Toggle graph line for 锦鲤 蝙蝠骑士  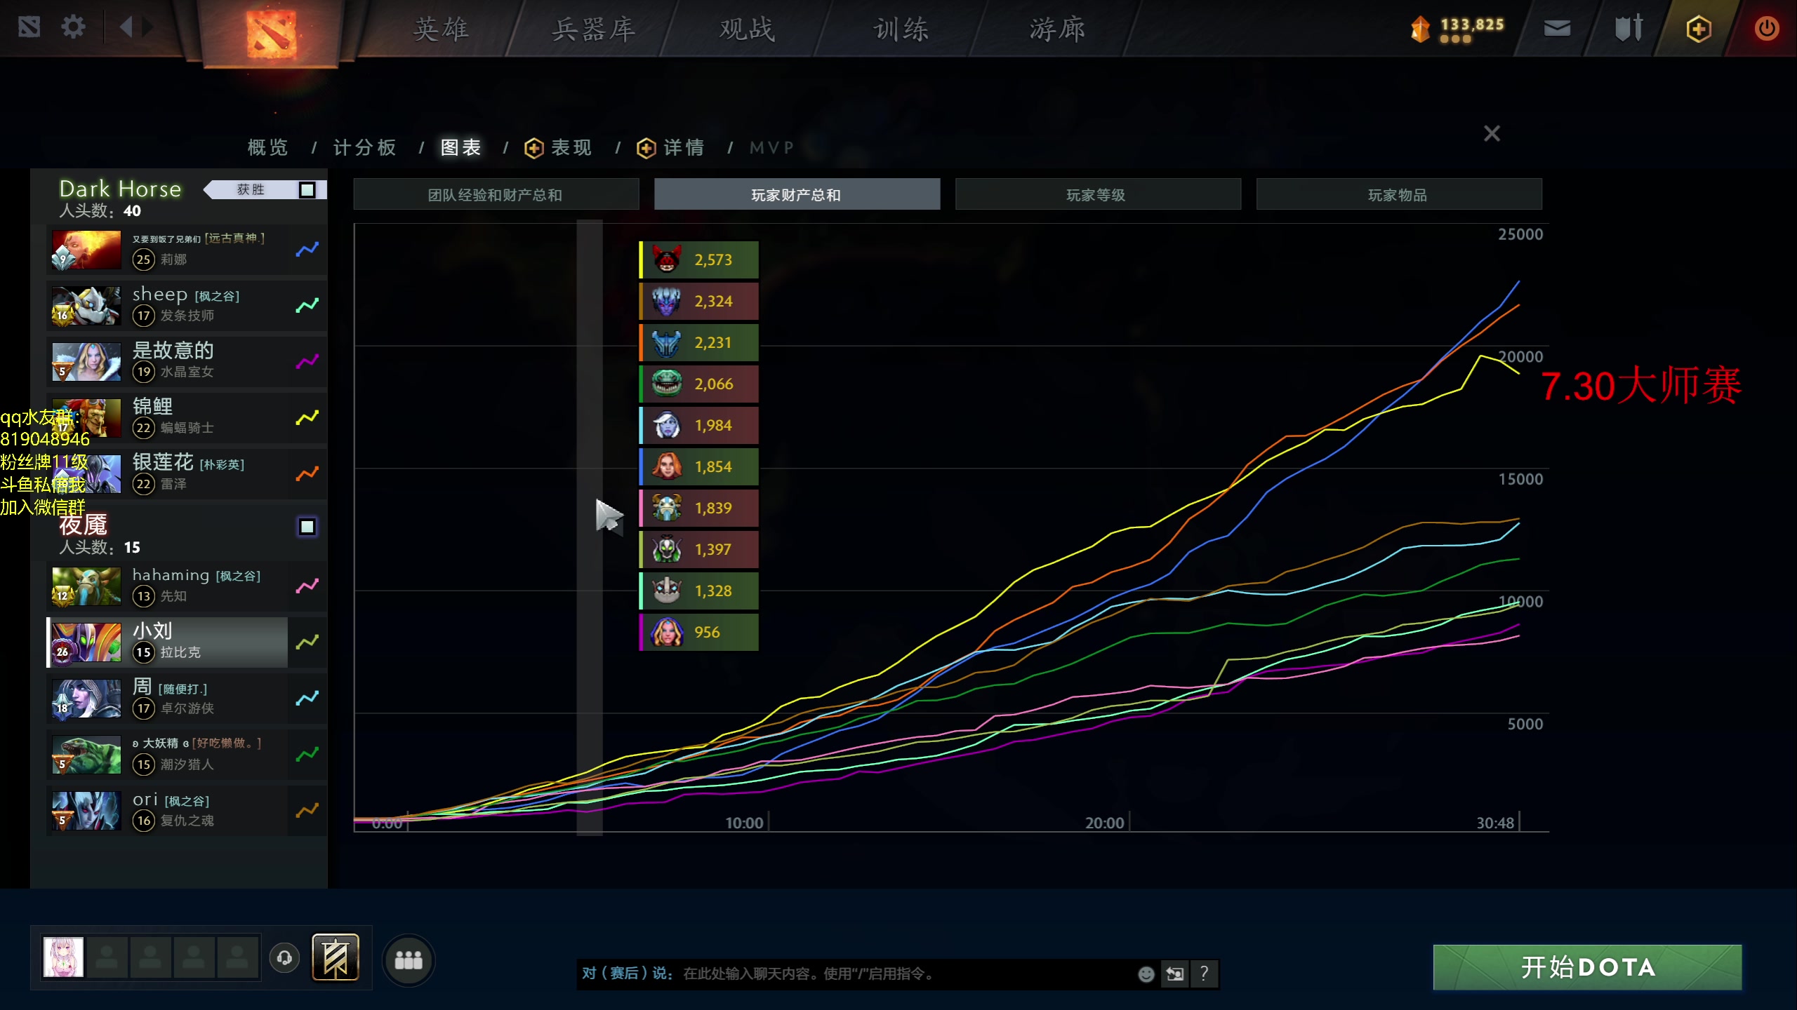point(307,417)
